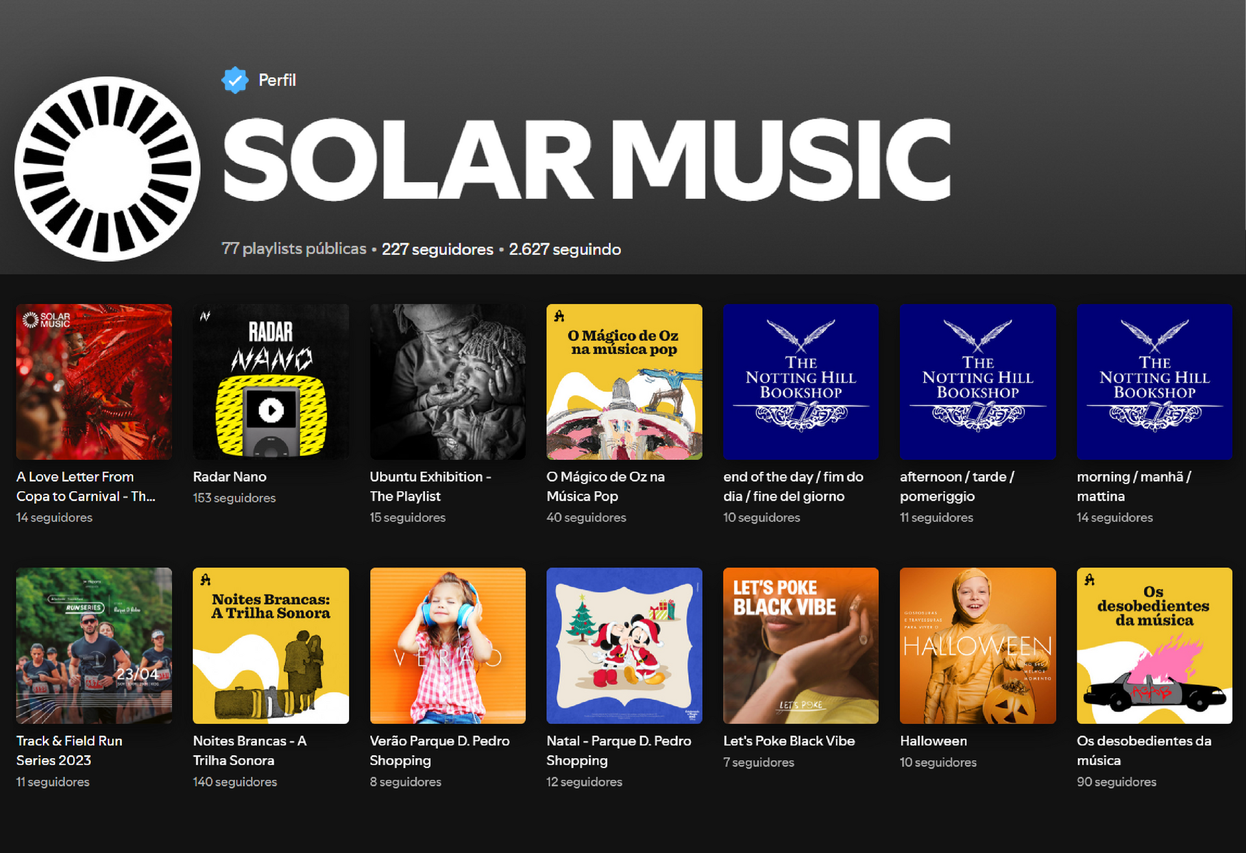The image size is (1246, 853).
Task: Click "15 seguidores" under Ubuntu Exhibition
Action: 408,518
